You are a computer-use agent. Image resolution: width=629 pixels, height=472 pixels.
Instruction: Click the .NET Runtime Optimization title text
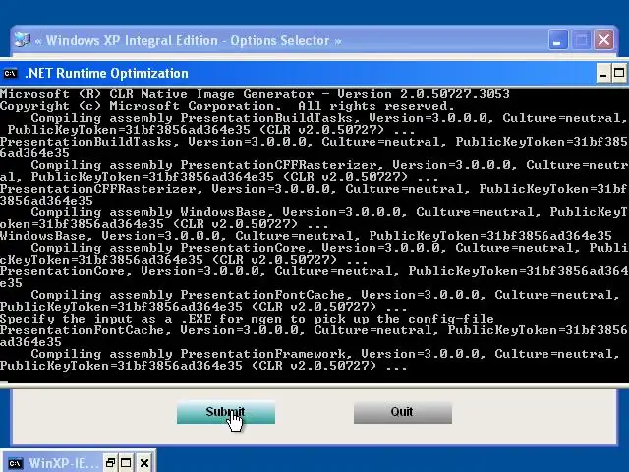107,74
